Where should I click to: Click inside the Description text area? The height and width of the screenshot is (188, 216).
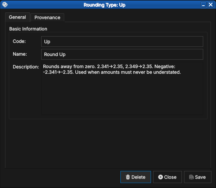coord(122,88)
